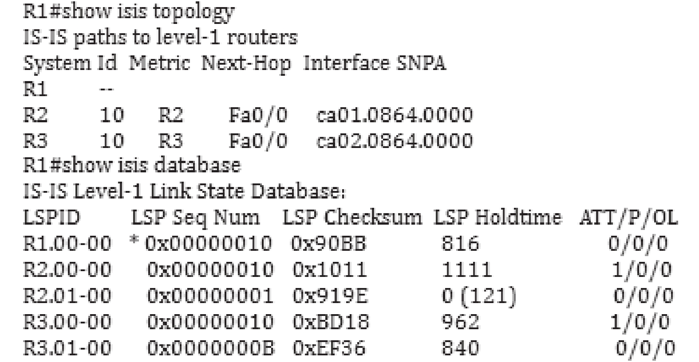Viewport: 699px width, 362px height.
Task: Click the 'R1#show isis database' command line
Action: [132, 166]
